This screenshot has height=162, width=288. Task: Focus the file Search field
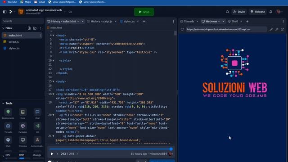tap(22, 21)
